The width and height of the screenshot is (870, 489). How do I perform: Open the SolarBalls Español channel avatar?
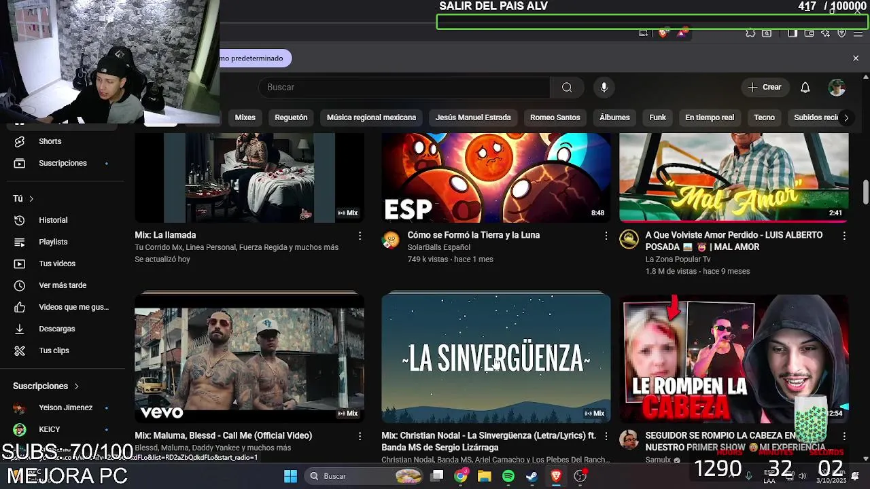[391, 240]
